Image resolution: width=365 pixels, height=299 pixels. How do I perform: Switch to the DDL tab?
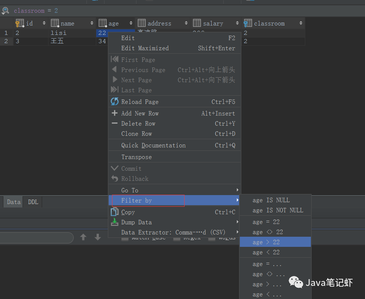[x=33, y=202]
